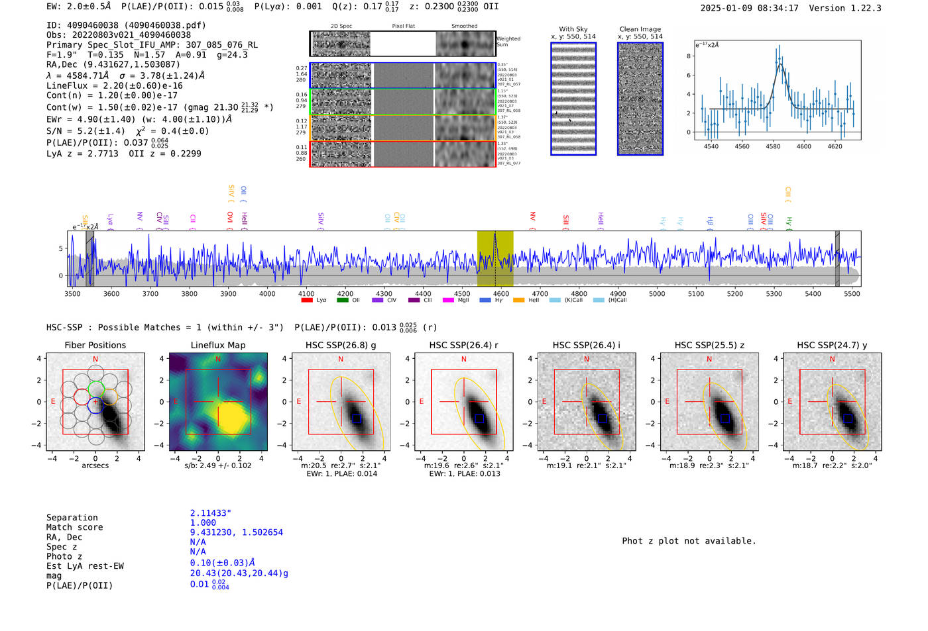Click the '2025-01-09 08:34:17' timestamp
Image resolution: width=928 pixels, height=631 pixels.
[749, 8]
